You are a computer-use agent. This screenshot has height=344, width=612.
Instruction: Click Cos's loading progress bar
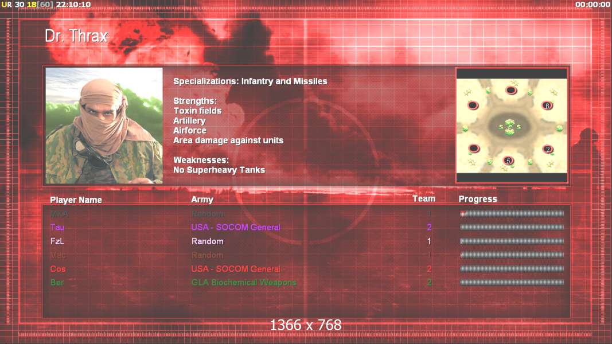tap(512, 268)
